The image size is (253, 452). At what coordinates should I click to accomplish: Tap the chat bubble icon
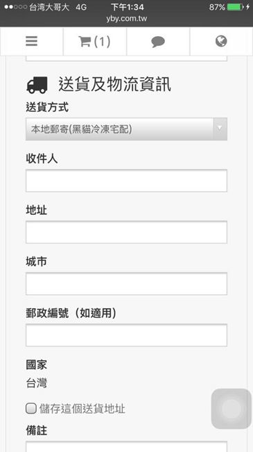click(x=158, y=42)
